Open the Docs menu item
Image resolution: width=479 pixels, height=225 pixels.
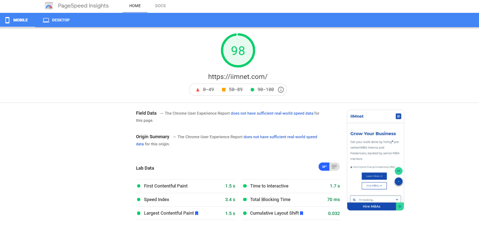click(160, 6)
